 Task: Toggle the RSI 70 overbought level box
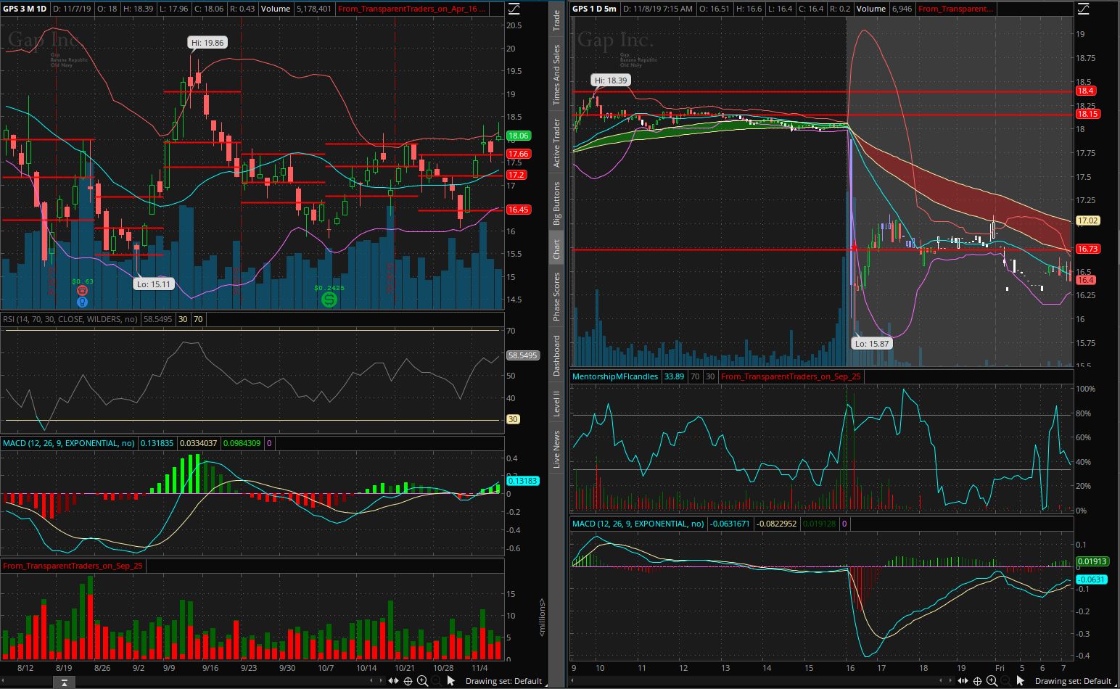click(197, 319)
